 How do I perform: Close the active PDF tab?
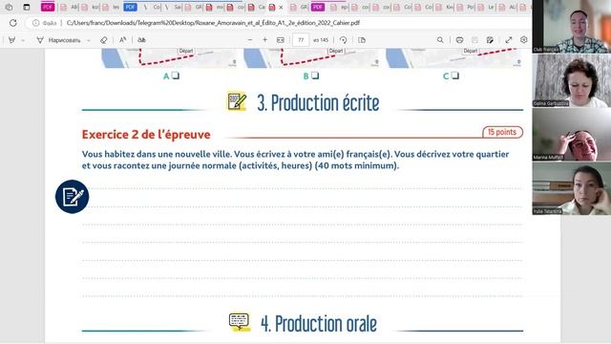pos(281,7)
